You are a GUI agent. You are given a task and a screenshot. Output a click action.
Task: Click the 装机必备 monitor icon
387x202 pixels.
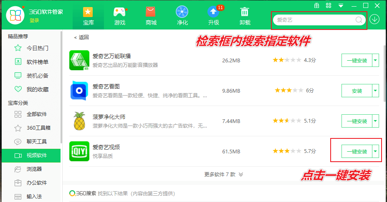point(18,76)
